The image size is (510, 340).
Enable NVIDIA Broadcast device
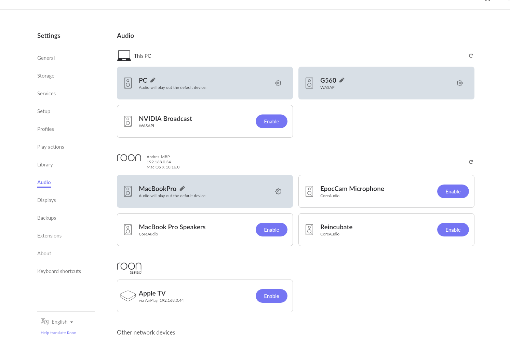pos(271,121)
